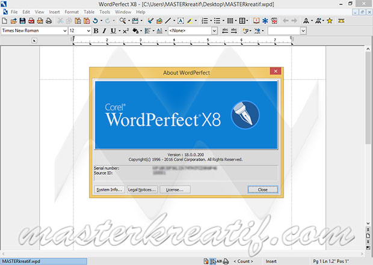The height and width of the screenshot is (265, 373).
Task: Click the QuickFormat paint roller icon
Action: pyautogui.click(x=150, y=21)
